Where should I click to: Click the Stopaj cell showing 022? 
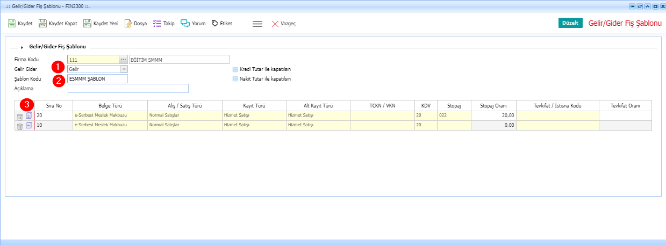[455, 116]
